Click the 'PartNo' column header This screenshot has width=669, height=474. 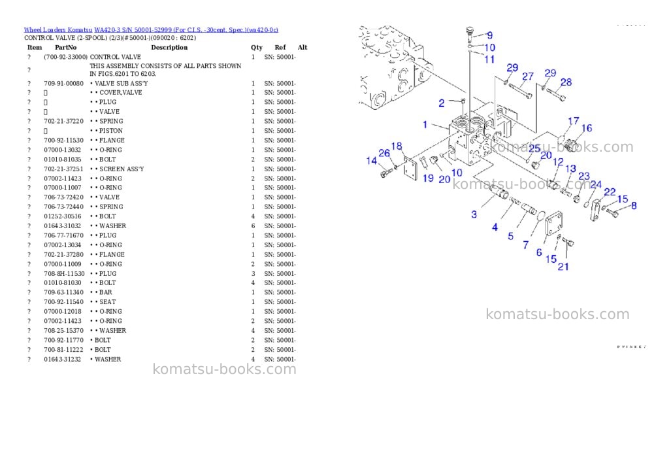[x=66, y=47]
